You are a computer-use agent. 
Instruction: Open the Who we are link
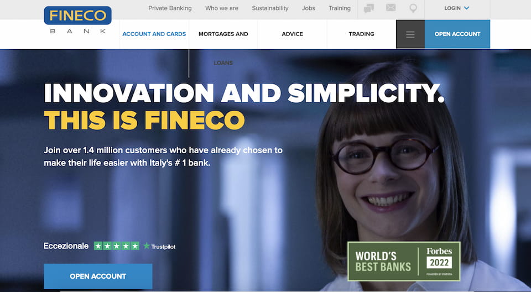point(222,8)
